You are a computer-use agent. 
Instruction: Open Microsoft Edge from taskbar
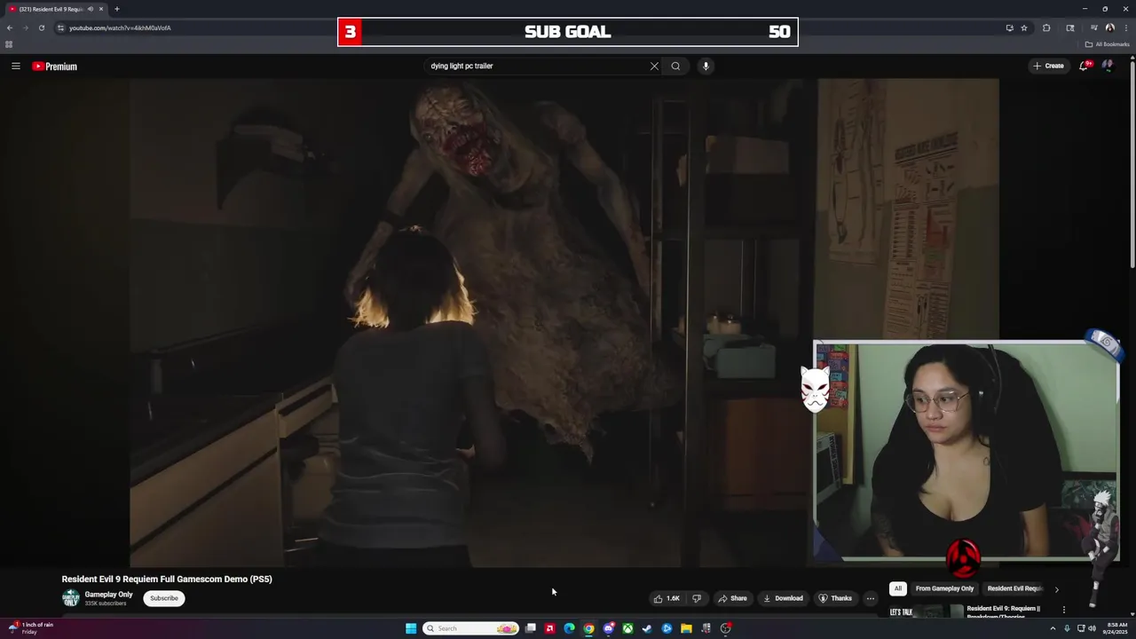point(569,628)
